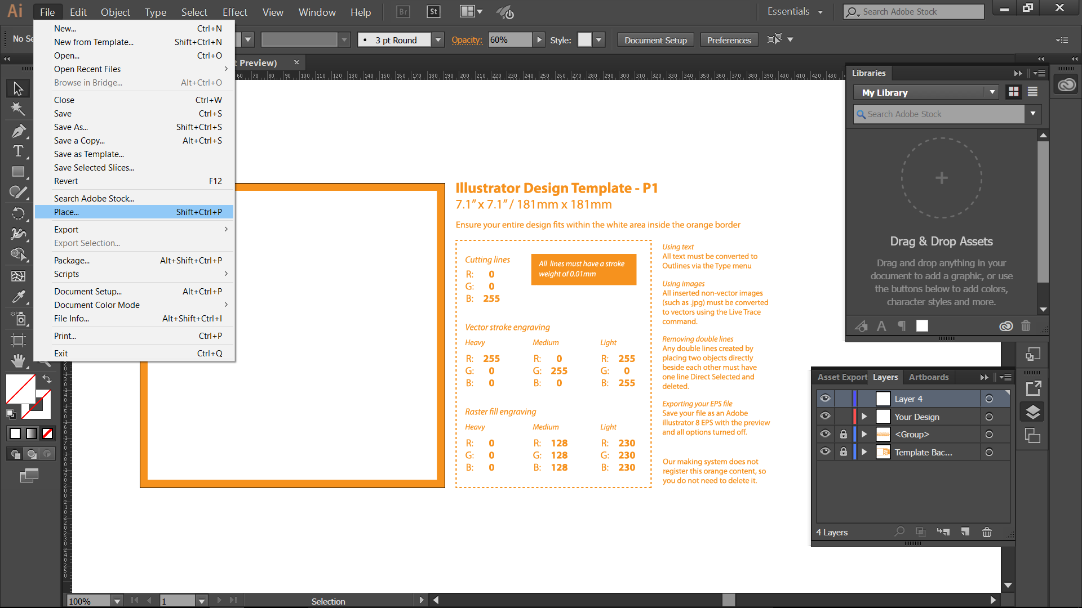
Task: Click the Artboards tab in panel
Action: click(928, 377)
